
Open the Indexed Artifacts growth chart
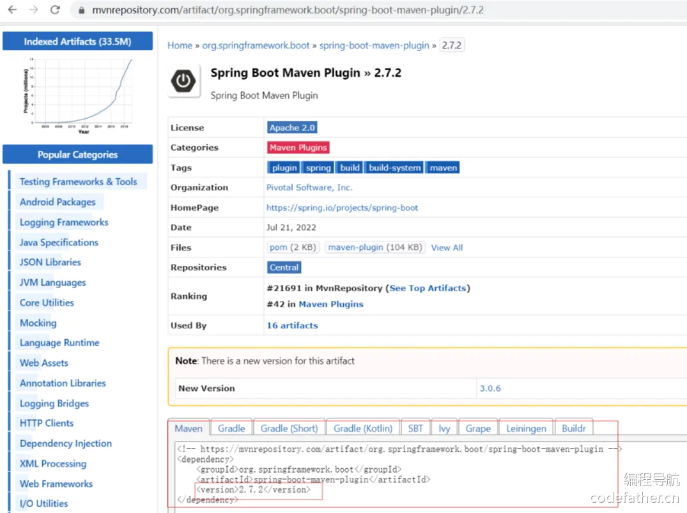coord(78,95)
